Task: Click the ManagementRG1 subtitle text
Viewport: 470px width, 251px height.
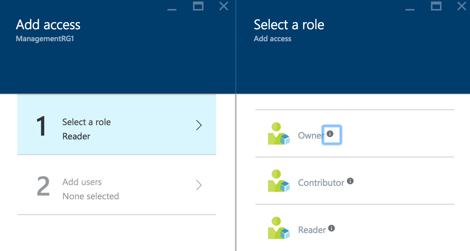Action: pyautogui.click(x=45, y=39)
